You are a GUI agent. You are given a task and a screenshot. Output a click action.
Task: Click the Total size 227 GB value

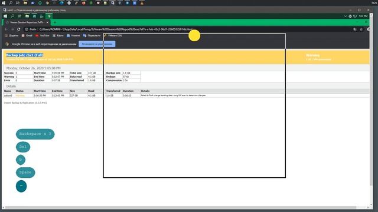(x=92, y=73)
